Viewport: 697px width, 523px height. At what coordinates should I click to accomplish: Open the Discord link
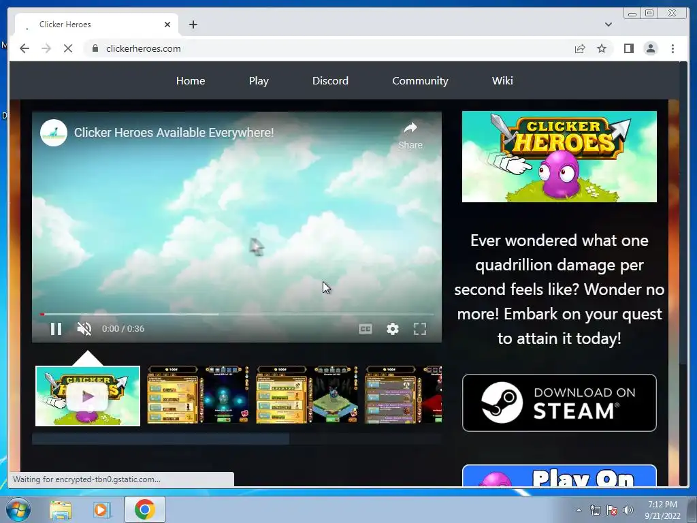(x=330, y=81)
